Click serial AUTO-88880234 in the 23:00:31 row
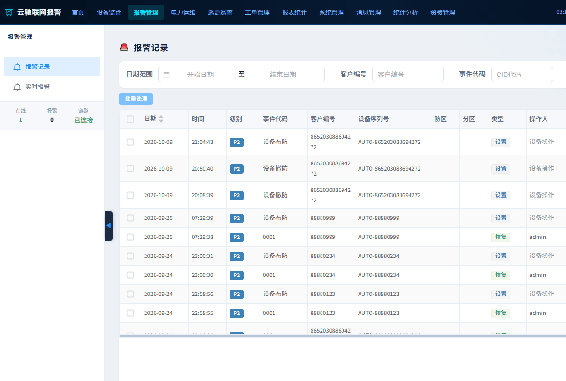Viewport: 566px width, 381px height. [x=379, y=256]
